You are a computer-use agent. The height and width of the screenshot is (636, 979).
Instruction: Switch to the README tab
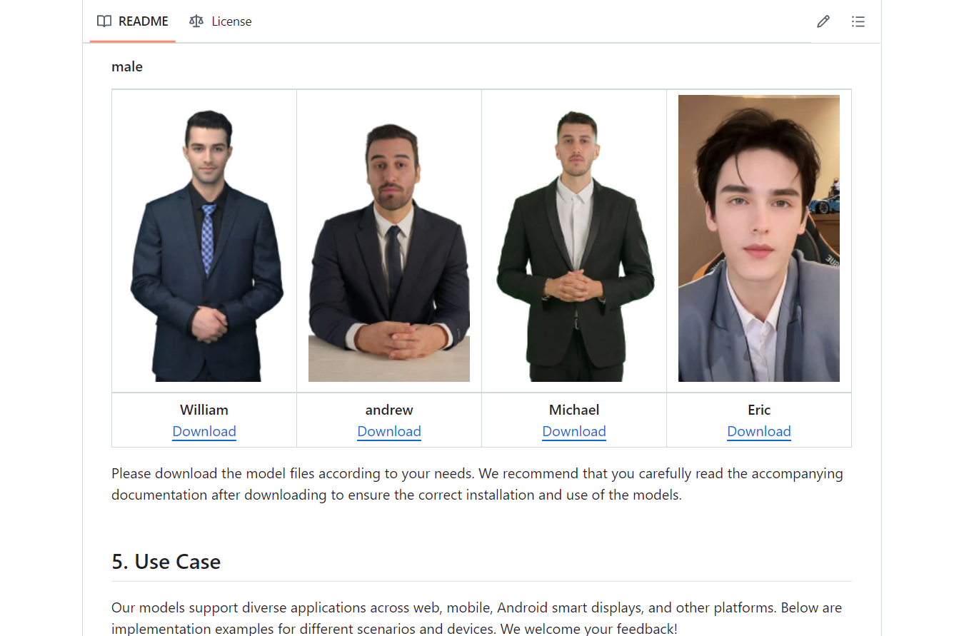[133, 21]
